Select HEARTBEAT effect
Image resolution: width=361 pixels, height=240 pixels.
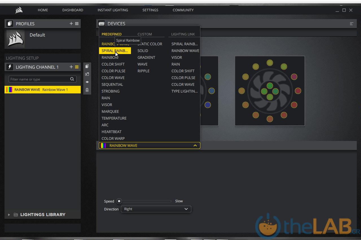point(111,132)
